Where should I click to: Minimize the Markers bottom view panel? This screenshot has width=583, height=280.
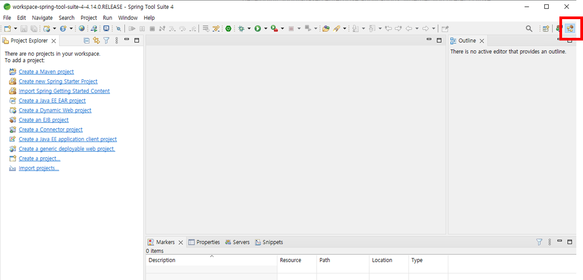click(560, 242)
